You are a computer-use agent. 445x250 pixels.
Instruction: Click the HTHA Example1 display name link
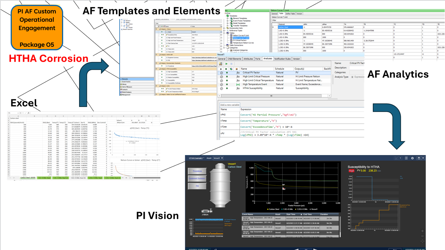pyautogui.click(x=196, y=158)
